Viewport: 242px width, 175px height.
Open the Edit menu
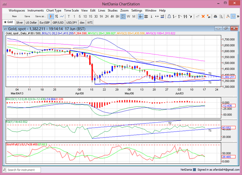(93, 10)
